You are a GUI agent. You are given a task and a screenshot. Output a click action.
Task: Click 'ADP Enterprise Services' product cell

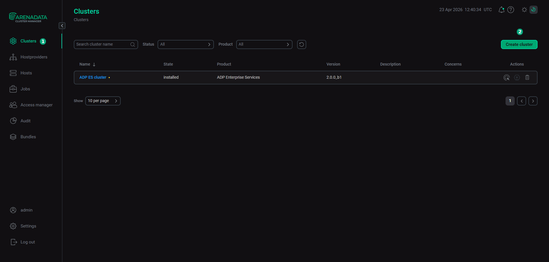pos(238,77)
